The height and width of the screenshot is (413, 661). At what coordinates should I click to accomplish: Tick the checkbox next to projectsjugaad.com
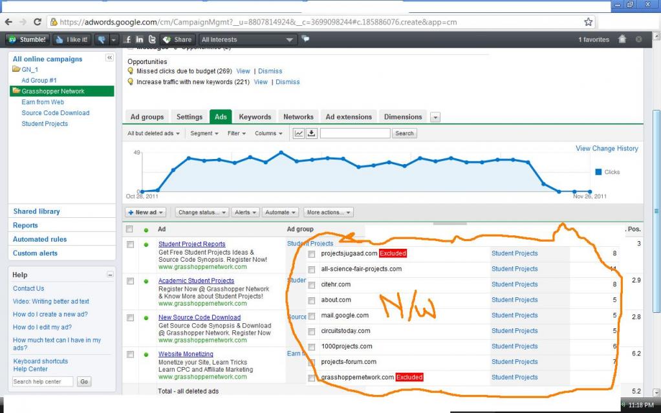pos(312,254)
